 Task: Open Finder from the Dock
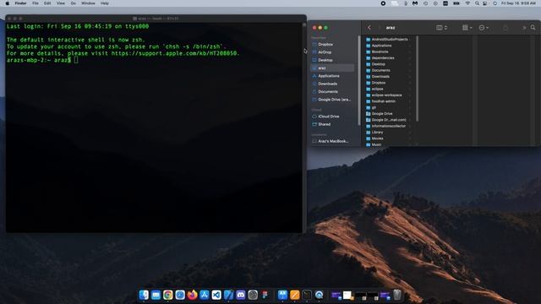coord(144,295)
